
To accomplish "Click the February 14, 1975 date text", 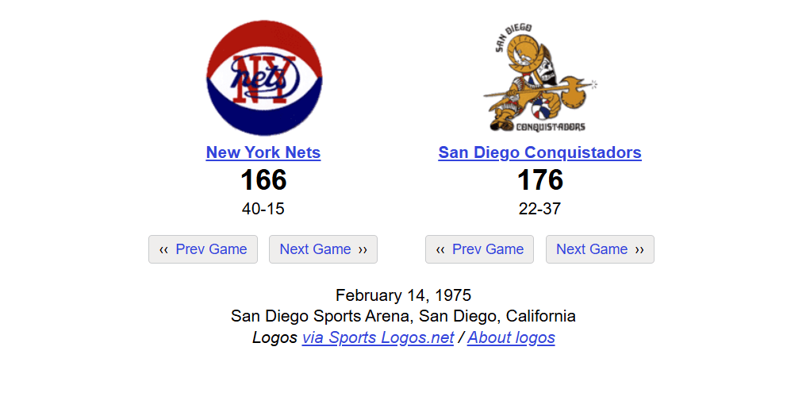I will pyautogui.click(x=404, y=295).
